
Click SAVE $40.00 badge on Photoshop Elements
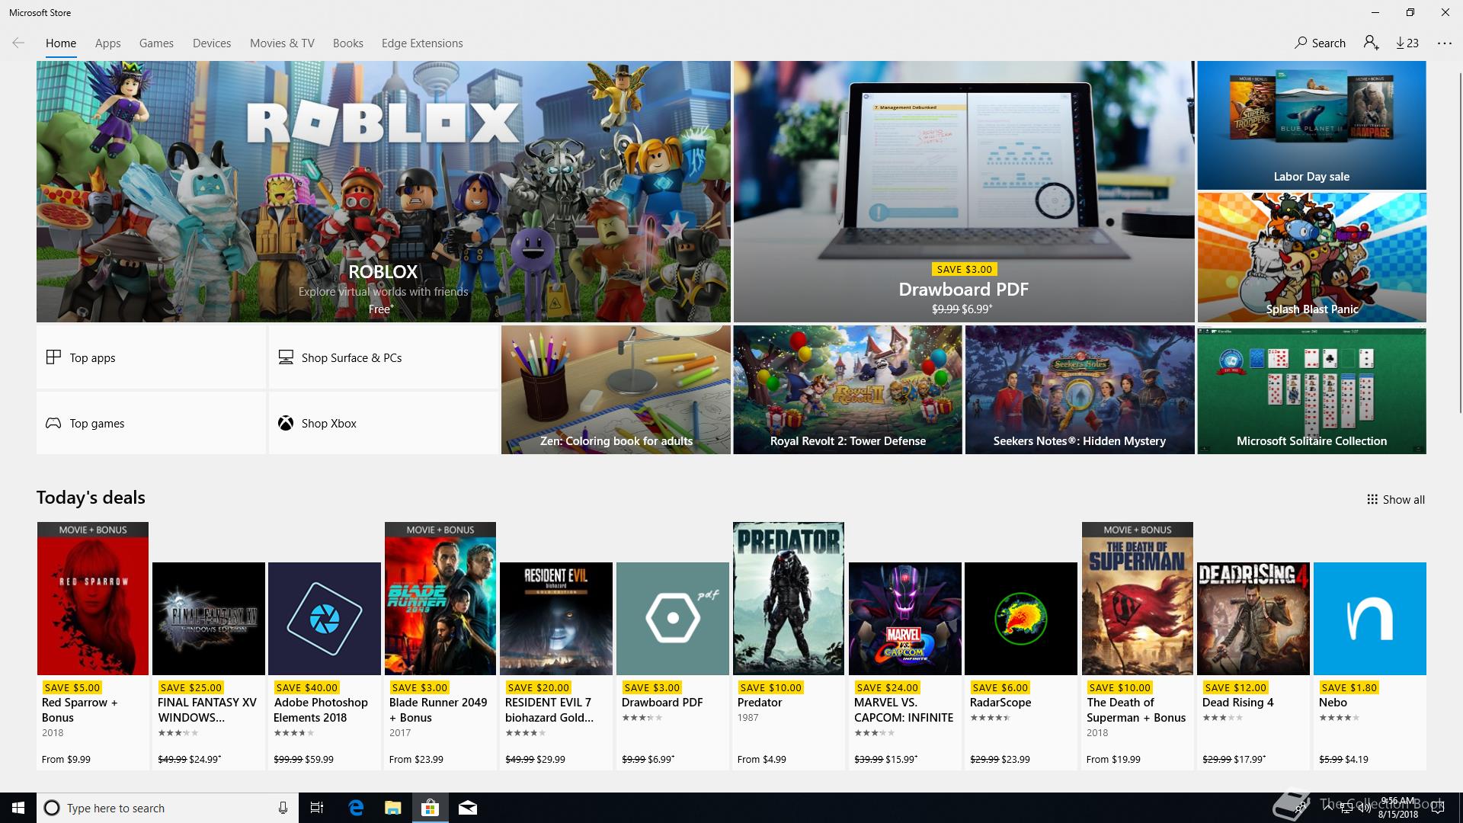(306, 687)
